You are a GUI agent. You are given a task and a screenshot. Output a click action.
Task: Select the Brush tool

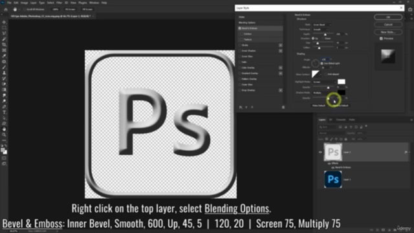pyautogui.click(x=4, y=67)
